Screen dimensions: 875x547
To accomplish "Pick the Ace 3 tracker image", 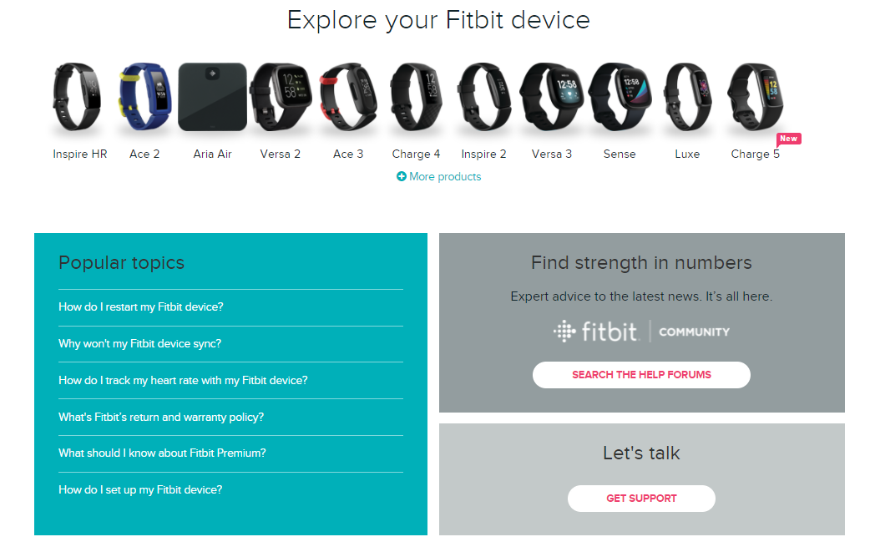I will click(x=348, y=98).
